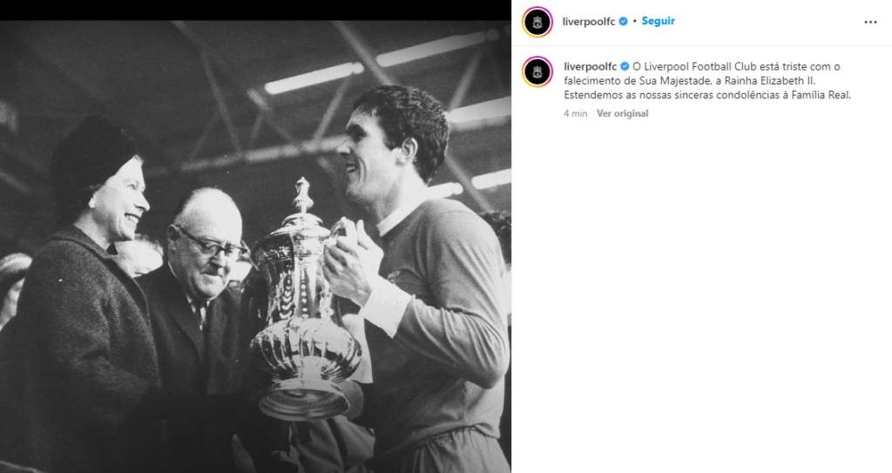Click Ver original to show the untranslated caption
Viewport: 892px width, 473px height.
622,113
